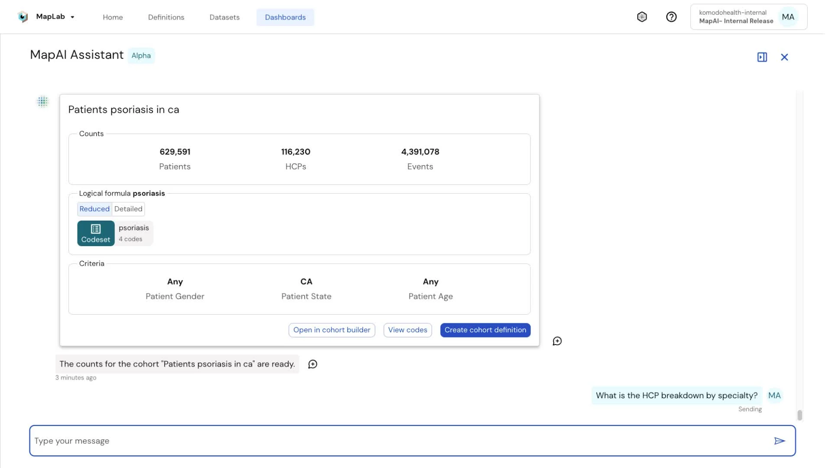Open the Definitions tab

tap(166, 17)
